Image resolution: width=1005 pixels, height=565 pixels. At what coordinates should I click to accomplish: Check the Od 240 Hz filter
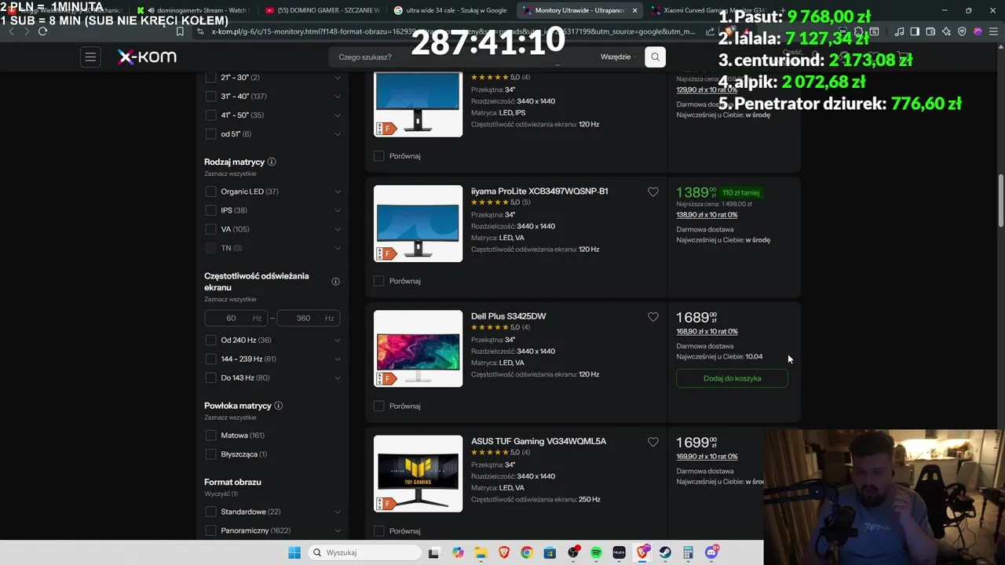(x=210, y=340)
